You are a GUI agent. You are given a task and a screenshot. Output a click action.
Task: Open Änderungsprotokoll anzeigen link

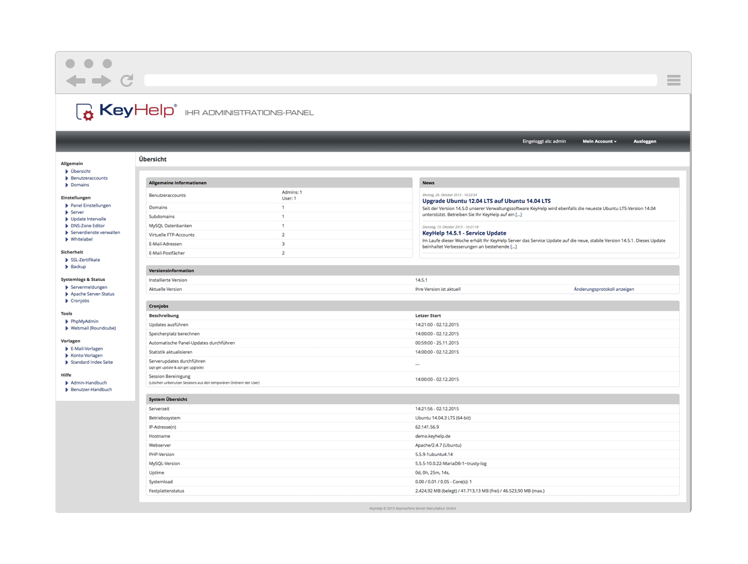point(603,289)
